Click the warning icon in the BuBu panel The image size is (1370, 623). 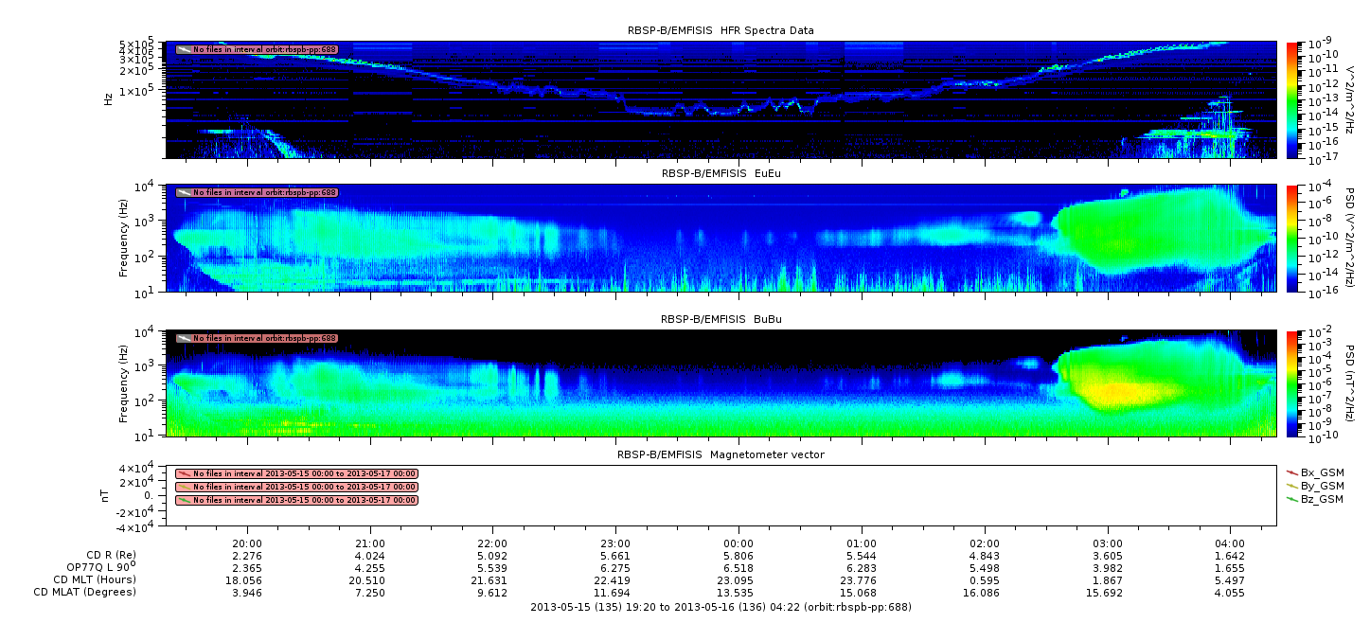coord(184,338)
